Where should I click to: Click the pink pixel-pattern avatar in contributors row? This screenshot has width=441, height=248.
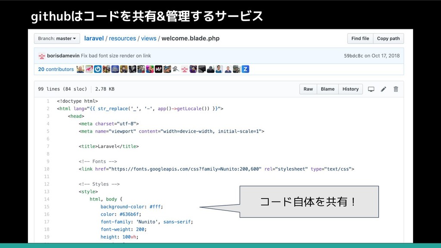pyautogui.click(x=185, y=69)
